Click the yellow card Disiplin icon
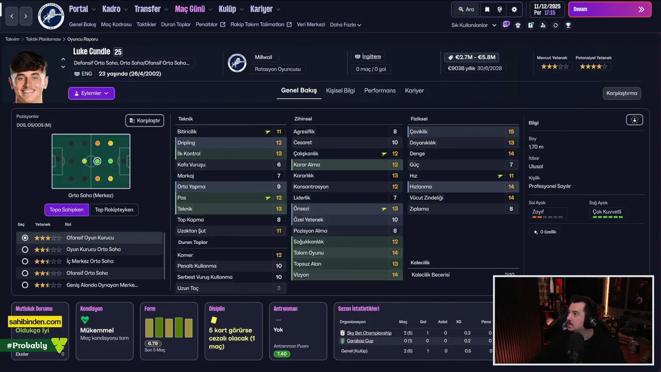The width and height of the screenshot is (661, 372). point(213,320)
